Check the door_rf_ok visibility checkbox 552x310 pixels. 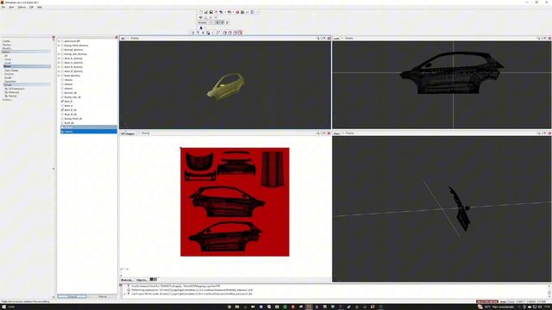[62, 115]
